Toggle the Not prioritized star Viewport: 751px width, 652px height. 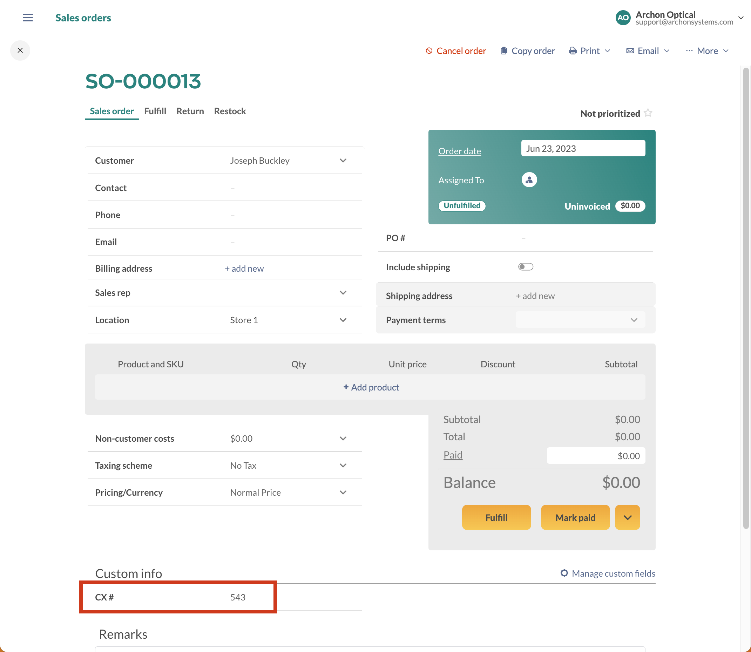(x=648, y=113)
